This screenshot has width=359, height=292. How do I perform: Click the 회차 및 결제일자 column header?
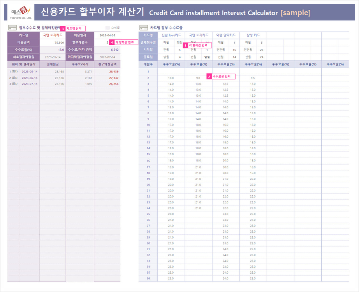tap(24, 64)
